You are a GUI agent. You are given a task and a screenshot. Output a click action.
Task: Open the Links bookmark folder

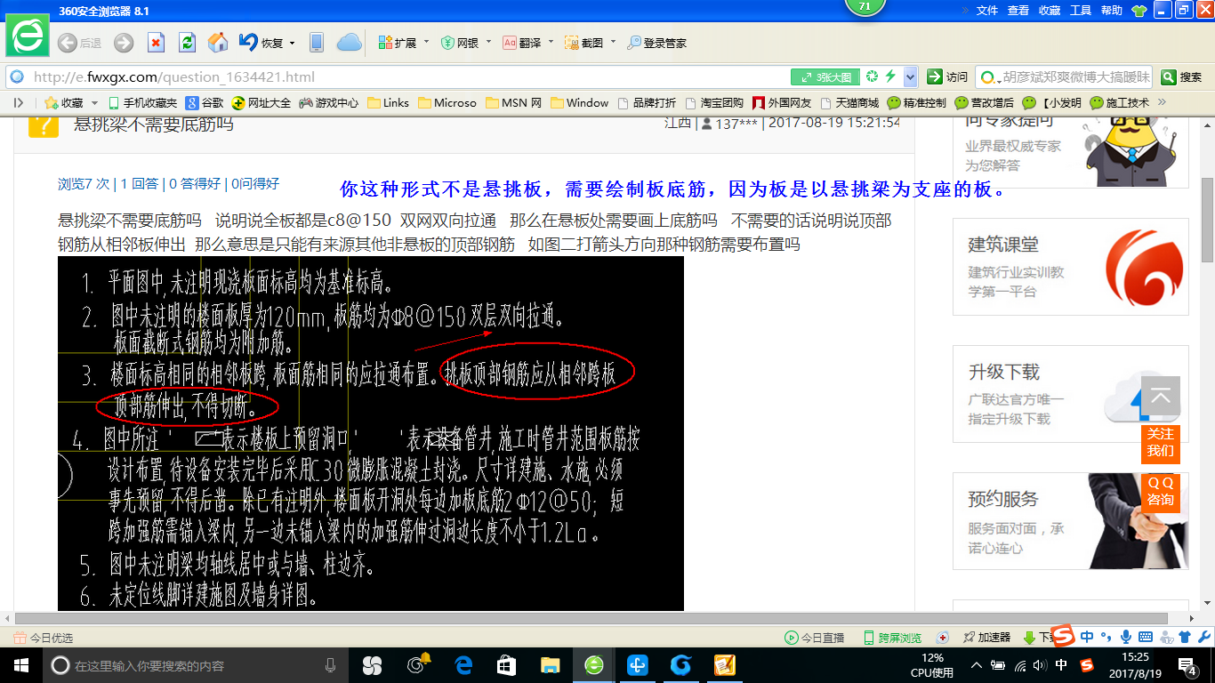[388, 103]
